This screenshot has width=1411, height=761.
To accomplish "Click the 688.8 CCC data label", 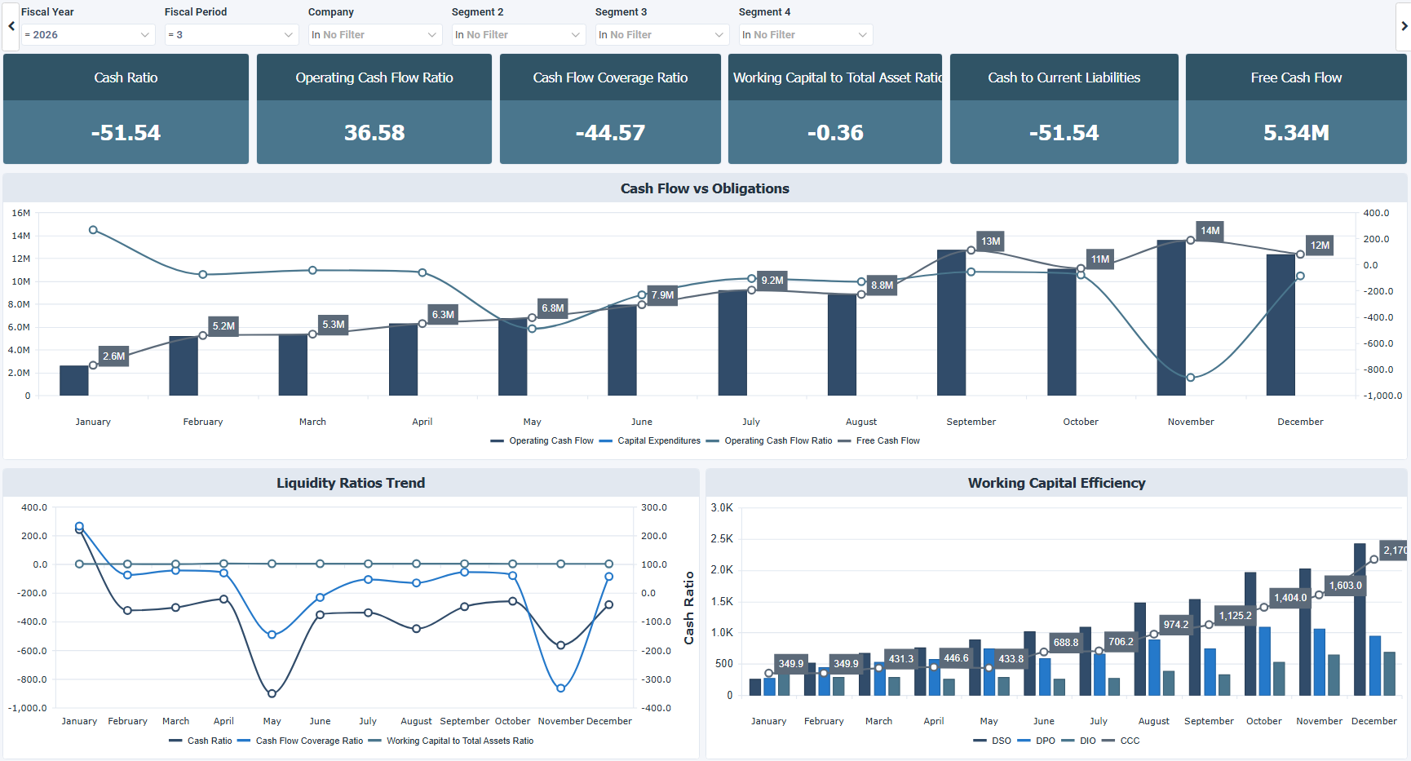I will coord(1066,643).
